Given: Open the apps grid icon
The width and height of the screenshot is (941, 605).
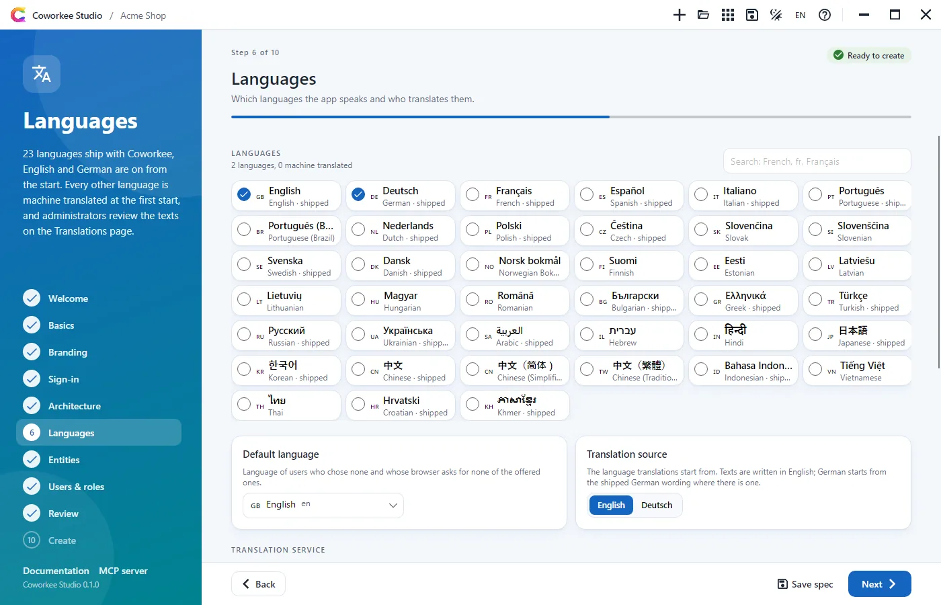Looking at the screenshot, I should [x=728, y=15].
